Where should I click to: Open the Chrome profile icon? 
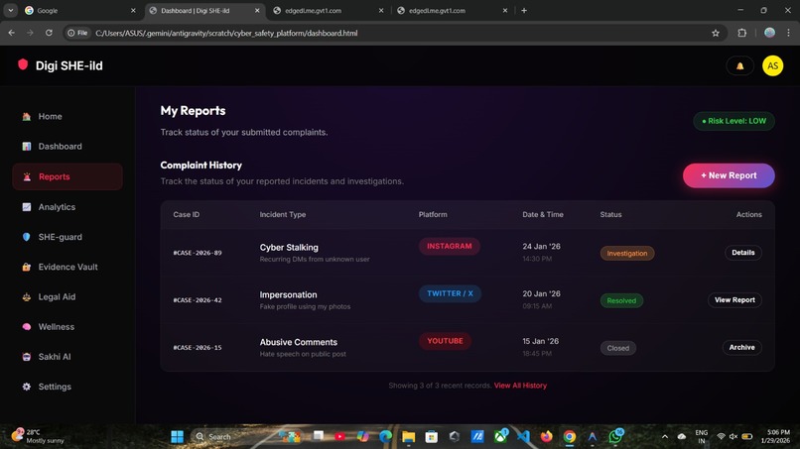click(x=769, y=33)
